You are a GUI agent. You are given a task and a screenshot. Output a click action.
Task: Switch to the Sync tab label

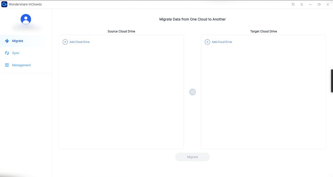pyautogui.click(x=16, y=53)
